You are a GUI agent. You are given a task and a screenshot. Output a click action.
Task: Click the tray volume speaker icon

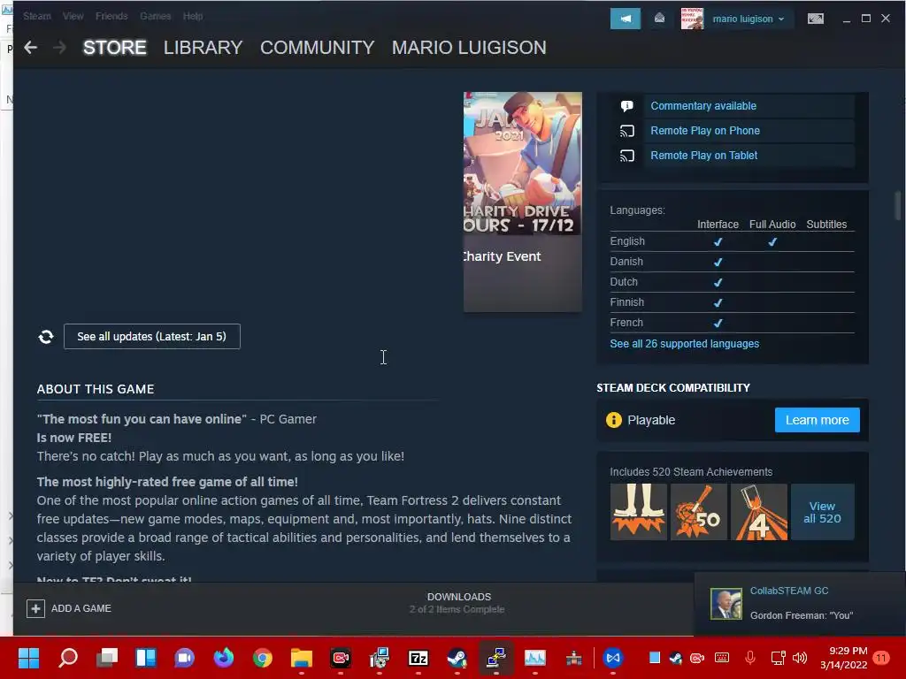pos(800,658)
